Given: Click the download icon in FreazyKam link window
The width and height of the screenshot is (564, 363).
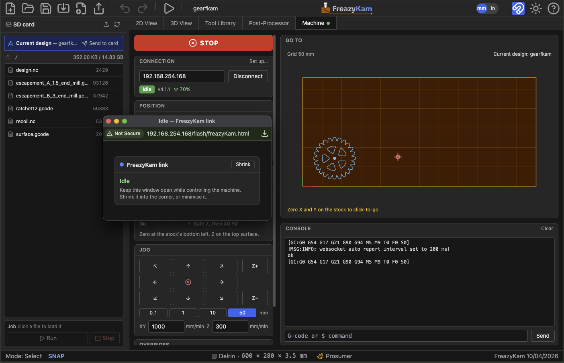Looking at the screenshot, I should (265, 134).
